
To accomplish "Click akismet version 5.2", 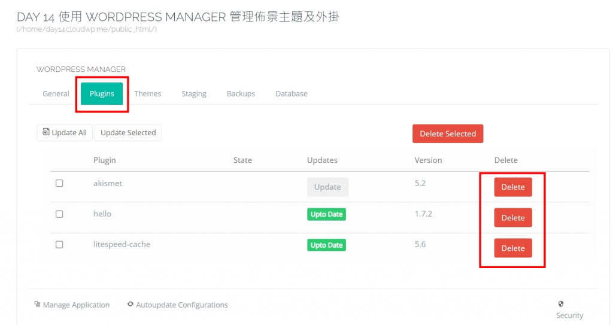I will click(420, 183).
